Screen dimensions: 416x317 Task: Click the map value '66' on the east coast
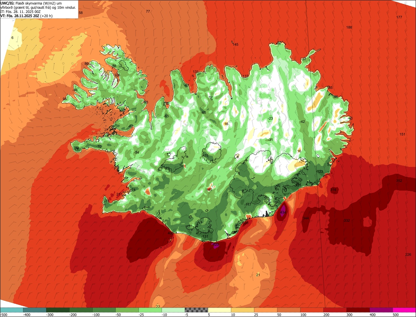(336, 97)
